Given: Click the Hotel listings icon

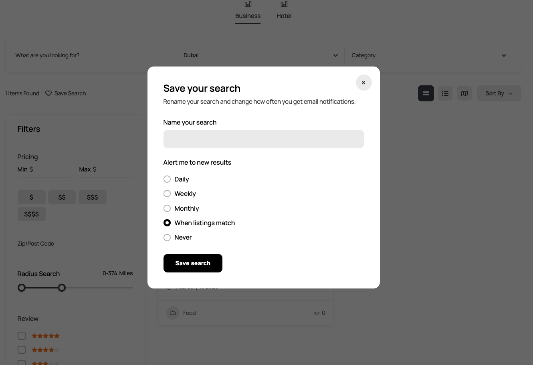Looking at the screenshot, I should pyautogui.click(x=284, y=4).
